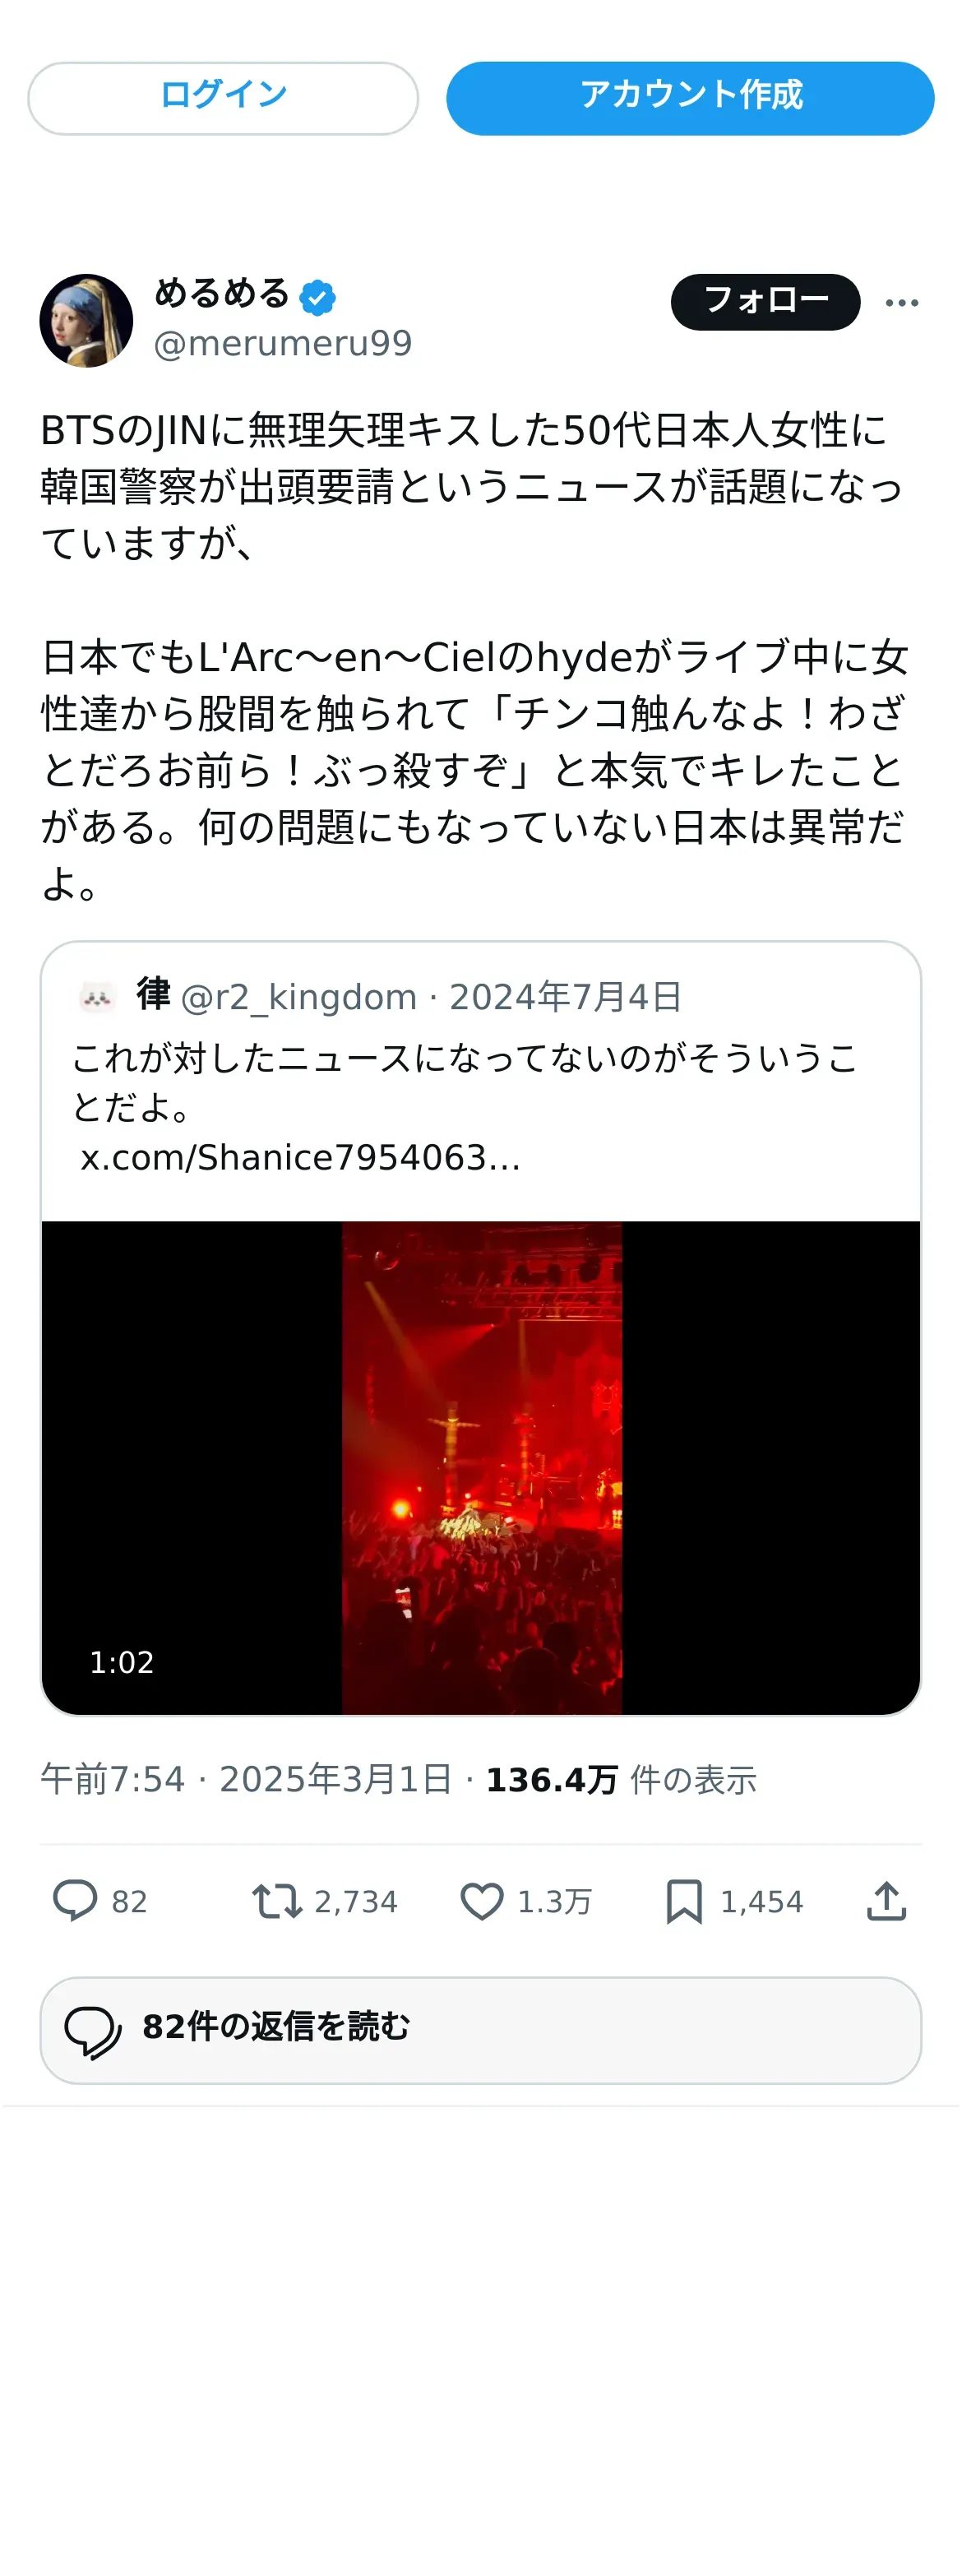
Task: Click the repost arrows icon
Action: coord(276,1901)
